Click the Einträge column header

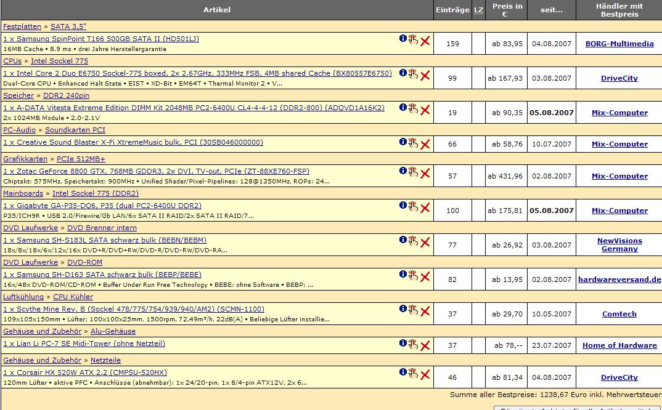(452, 10)
